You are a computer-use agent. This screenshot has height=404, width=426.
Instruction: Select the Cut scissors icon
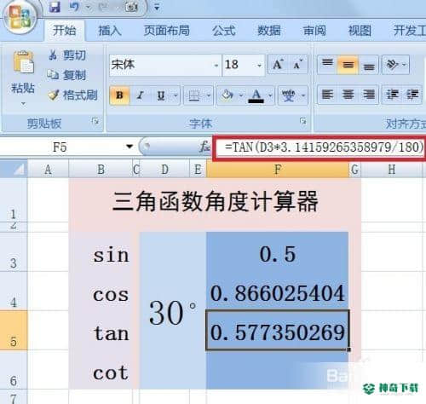coord(53,55)
